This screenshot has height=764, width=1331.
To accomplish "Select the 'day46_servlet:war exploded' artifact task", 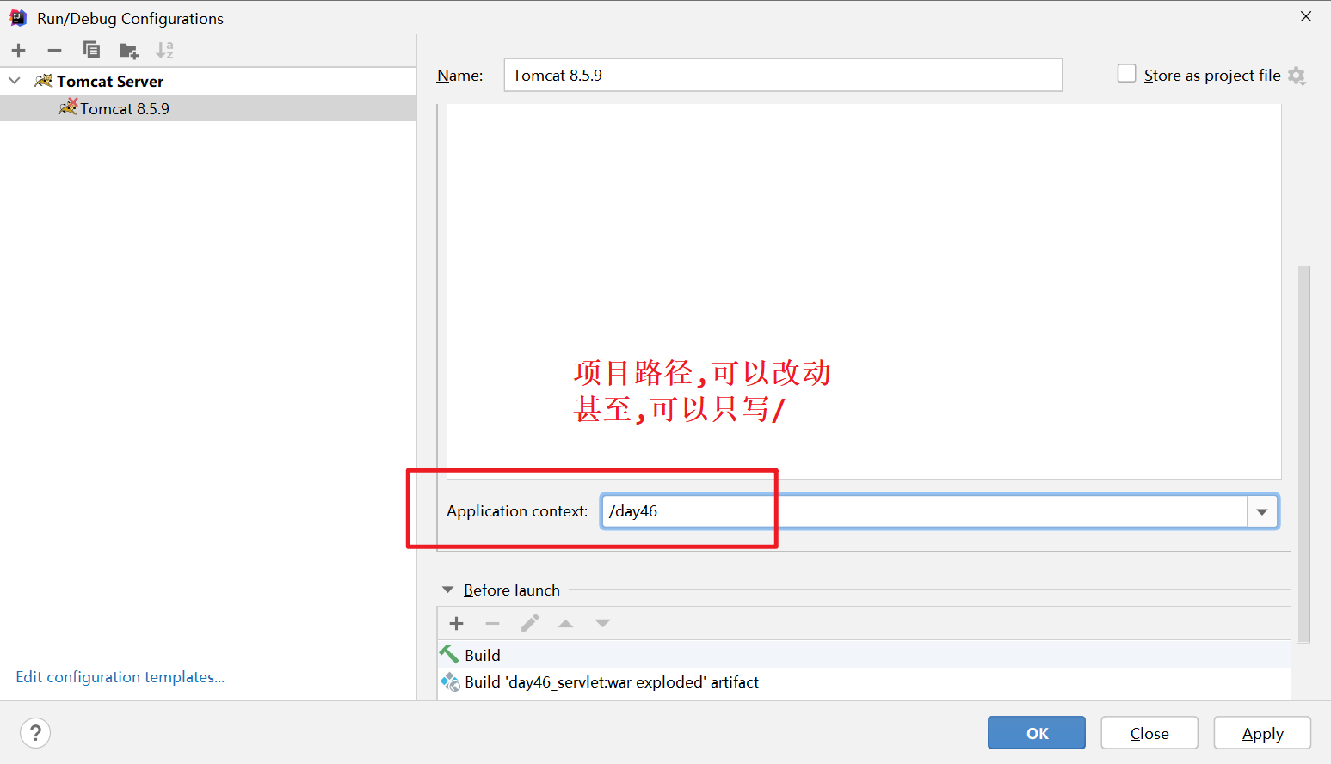I will click(x=864, y=682).
